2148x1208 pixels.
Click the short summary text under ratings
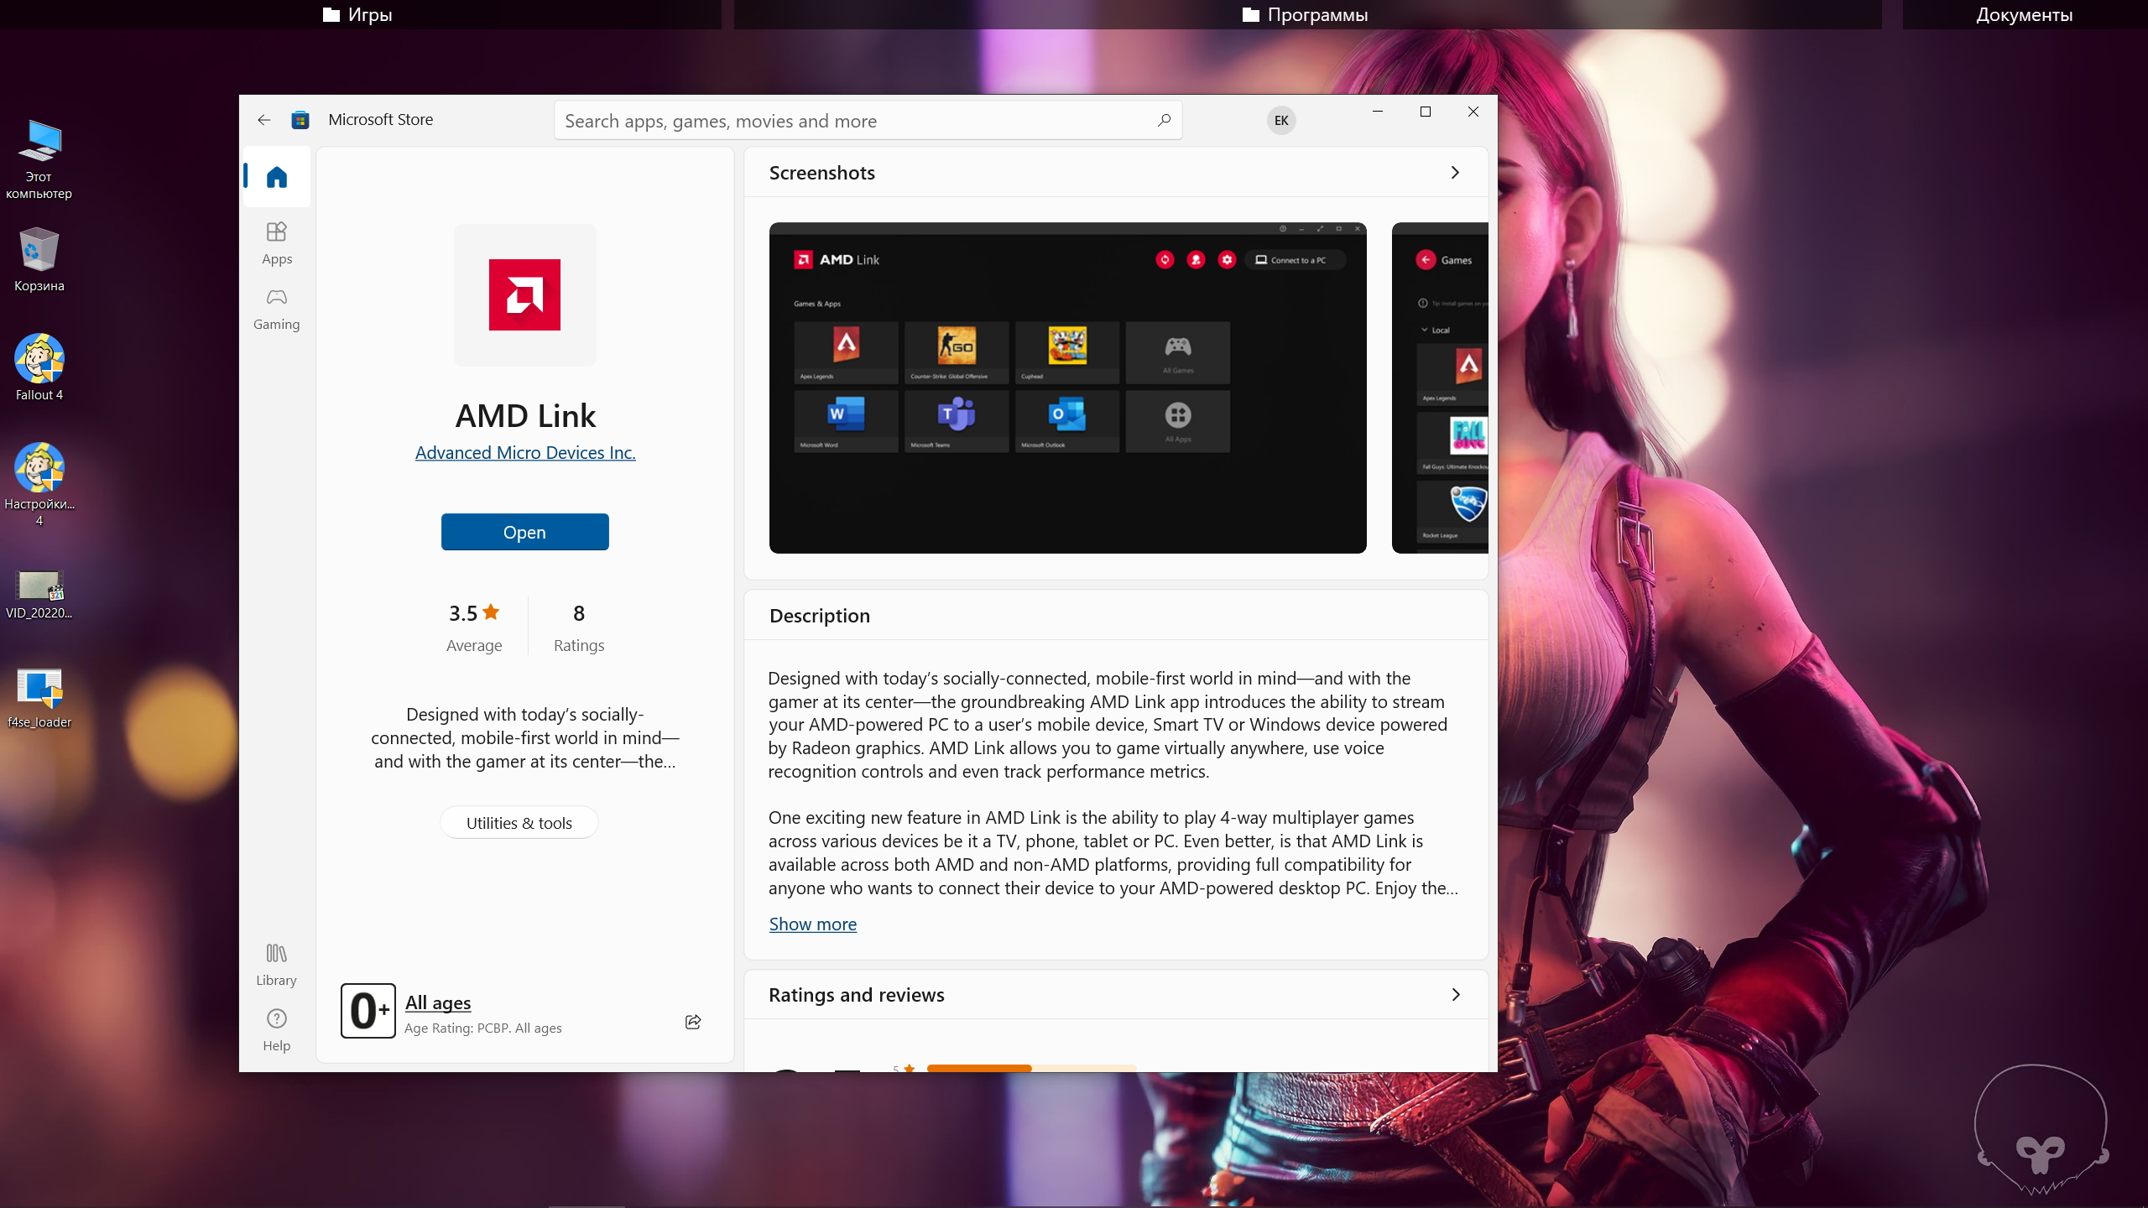[525, 737]
